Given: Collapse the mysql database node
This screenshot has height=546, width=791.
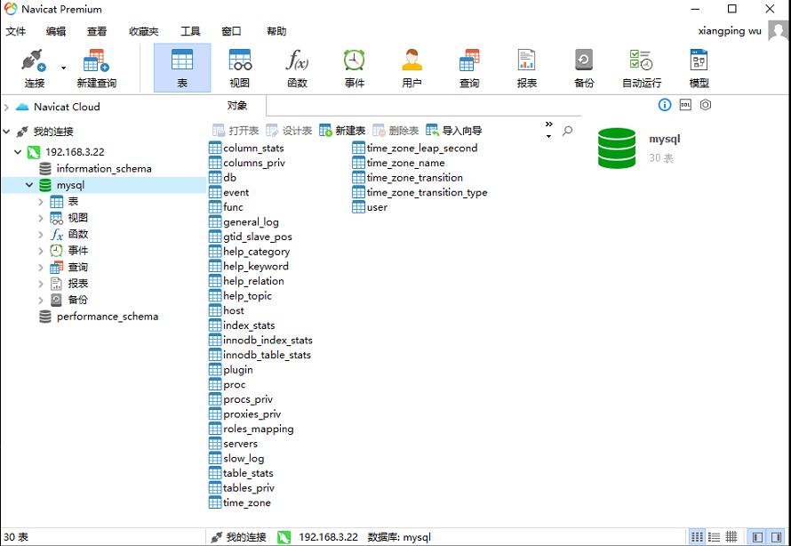Looking at the screenshot, I should tap(29, 185).
